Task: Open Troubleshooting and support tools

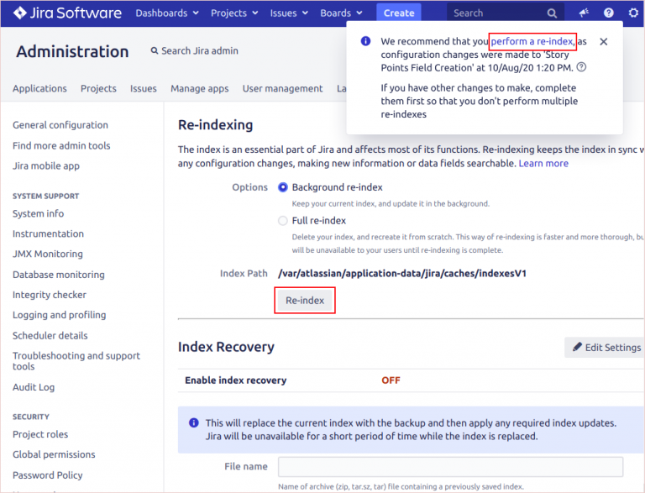Action: click(76, 361)
